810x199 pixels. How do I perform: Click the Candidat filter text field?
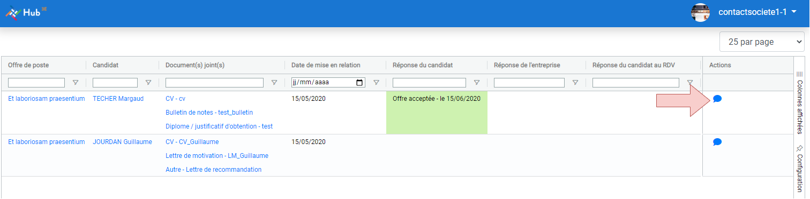click(115, 83)
